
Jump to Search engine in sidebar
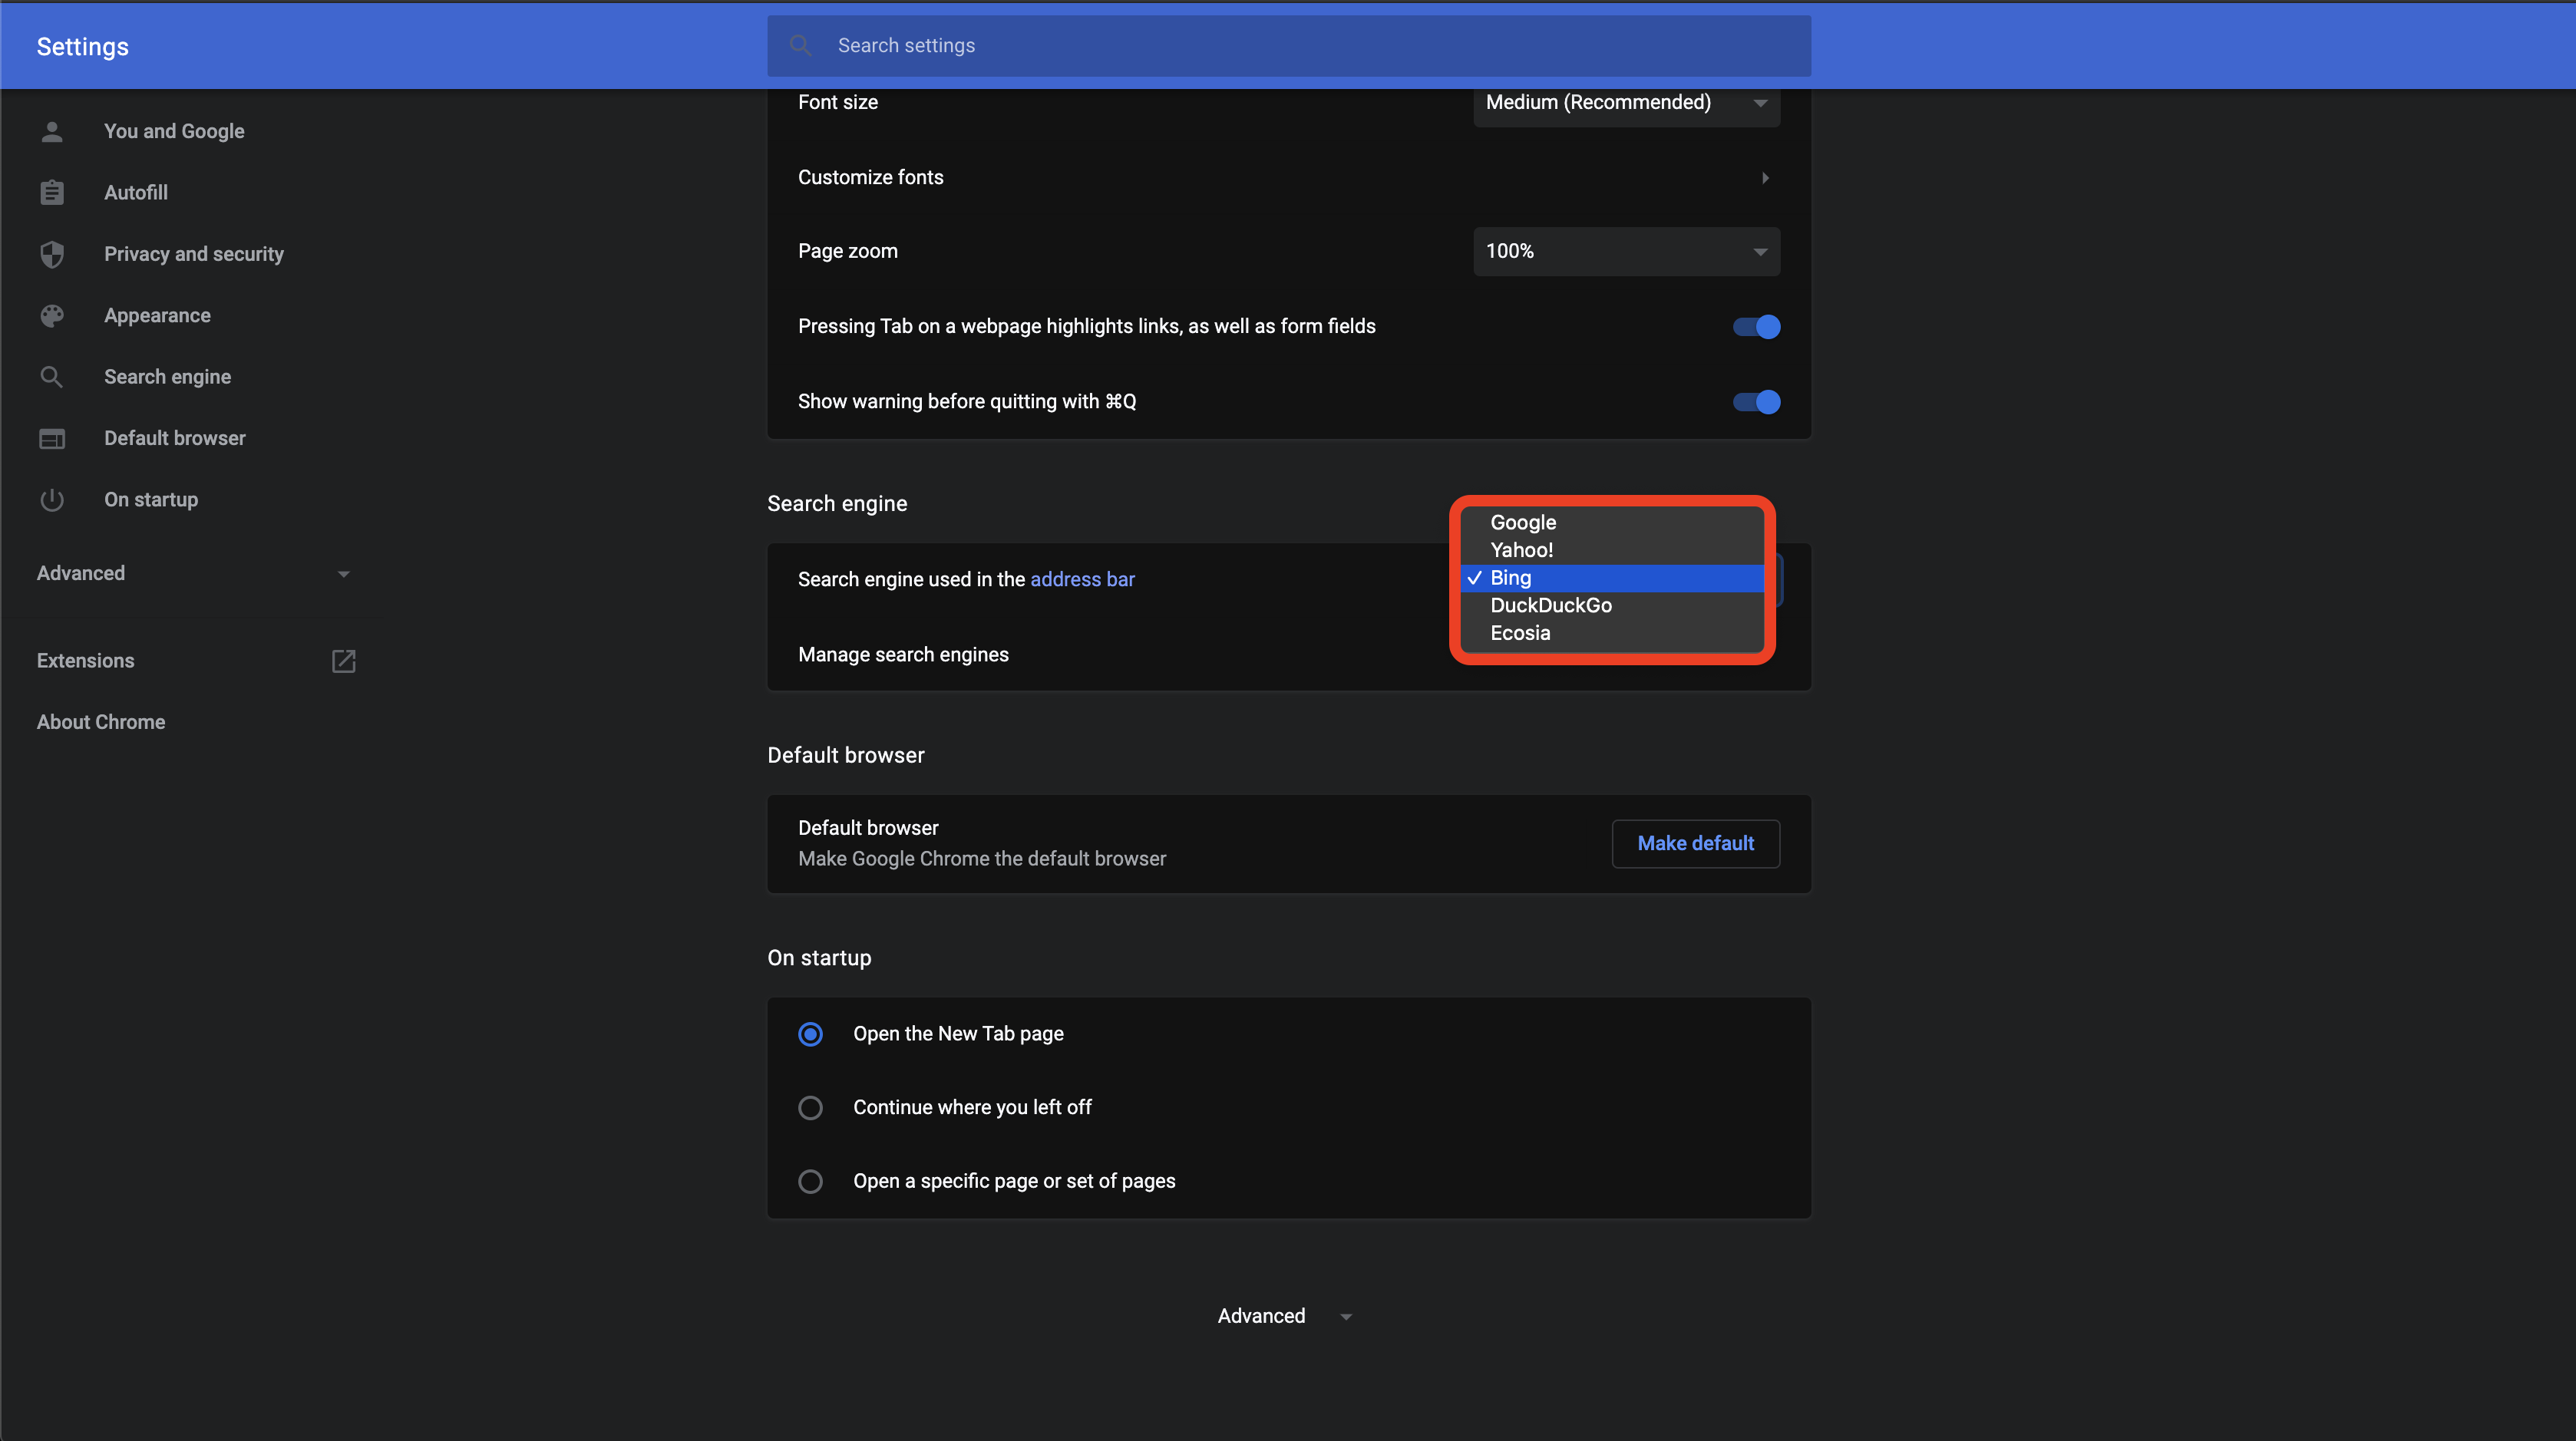pos(167,377)
